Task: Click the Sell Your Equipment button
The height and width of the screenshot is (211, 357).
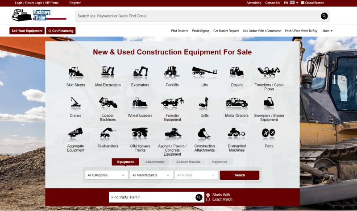Action: 27,31
